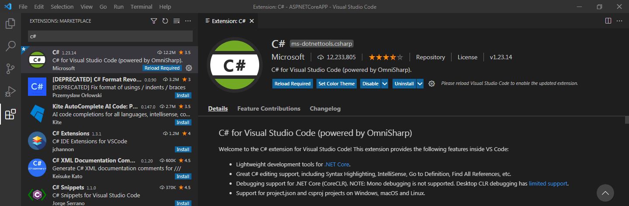
Task: Click the v1.23.14 version label
Action: pos(501,57)
